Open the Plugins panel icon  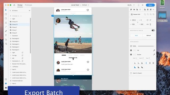click(x=6, y=88)
